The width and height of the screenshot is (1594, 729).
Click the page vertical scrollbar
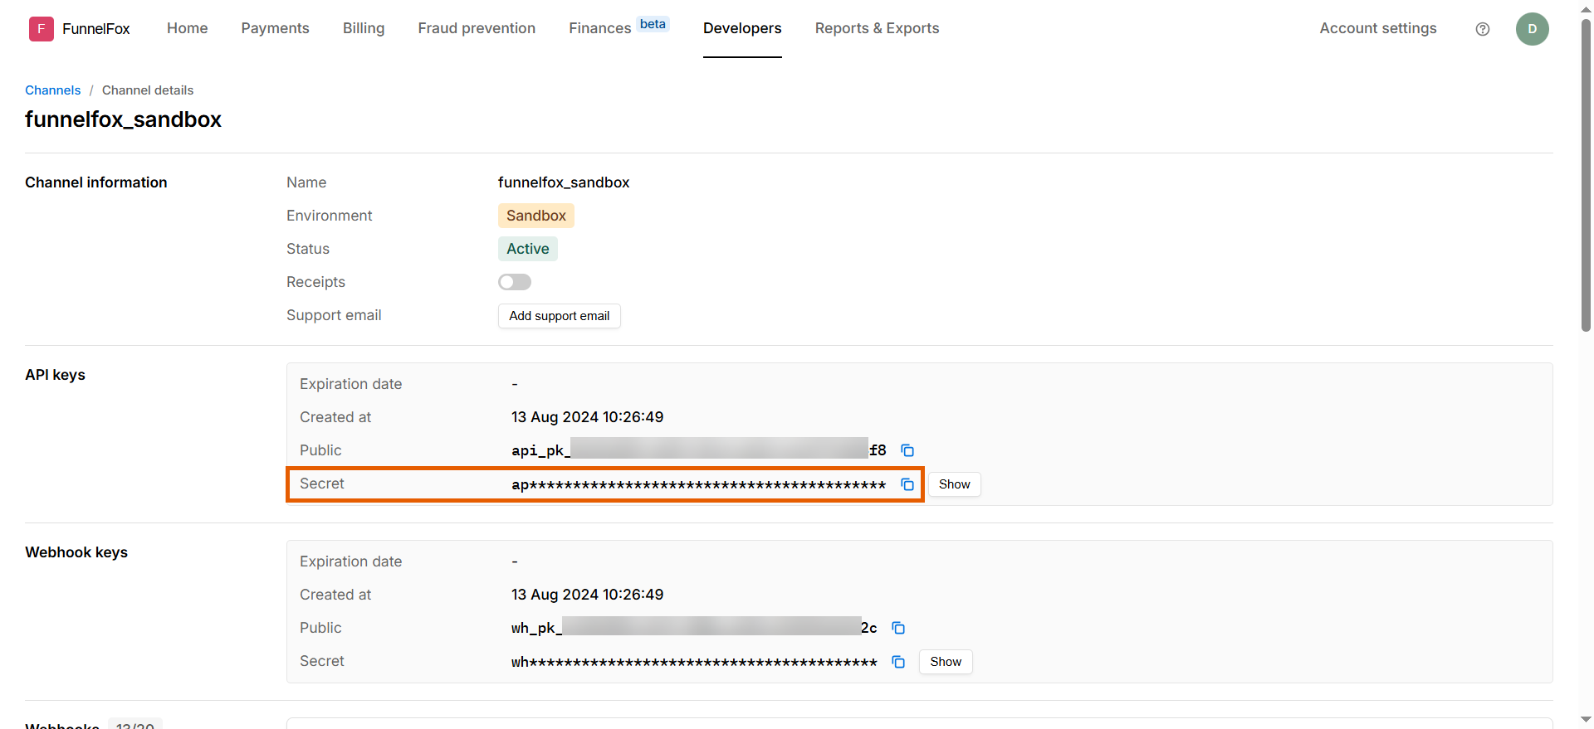(x=1586, y=174)
